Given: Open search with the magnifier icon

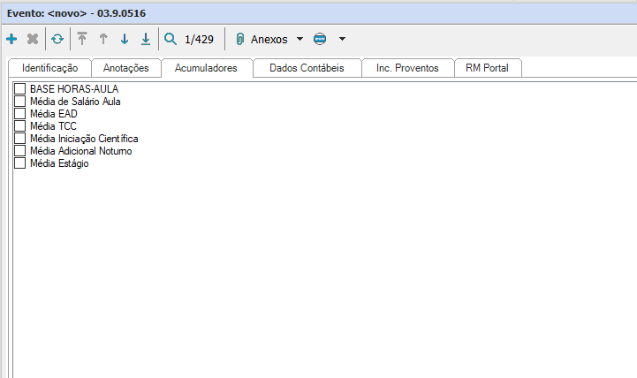Looking at the screenshot, I should pyautogui.click(x=171, y=39).
